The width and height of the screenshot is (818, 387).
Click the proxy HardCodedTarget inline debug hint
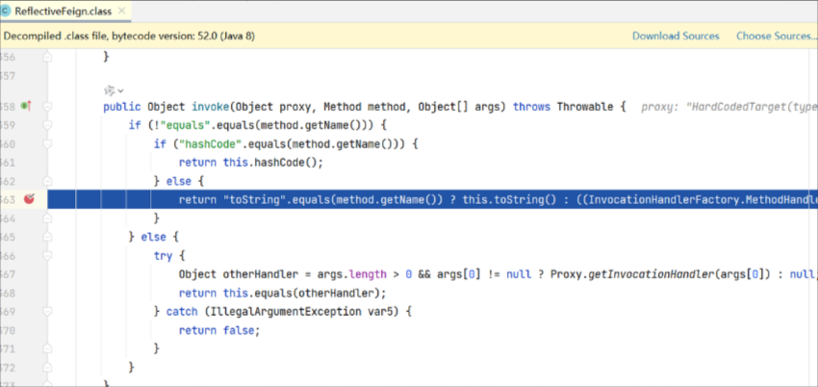tap(729, 107)
